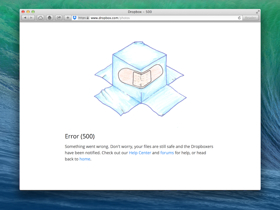This screenshot has width=280, height=210.
Task: Zoom window with green button
Action: tap(33, 12)
